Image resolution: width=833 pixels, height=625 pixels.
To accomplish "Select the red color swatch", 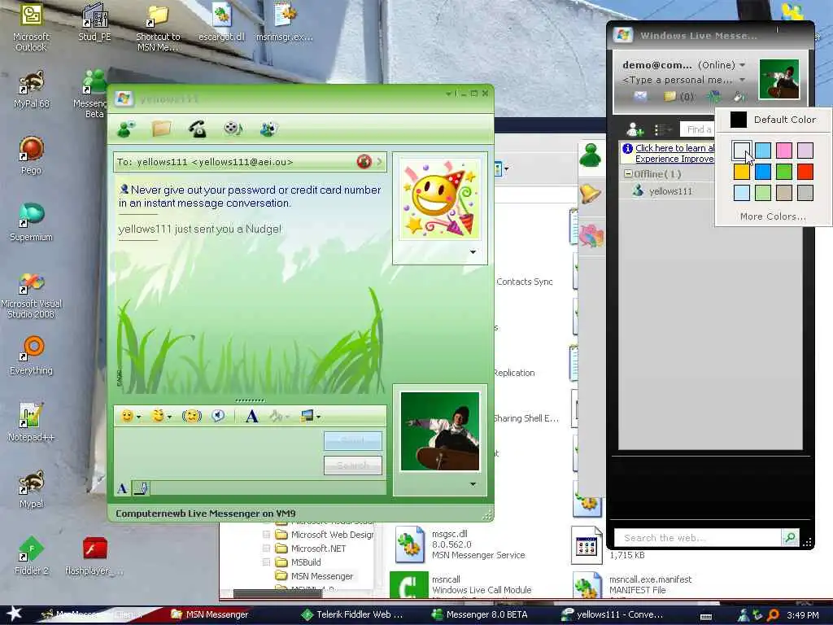I will point(805,172).
